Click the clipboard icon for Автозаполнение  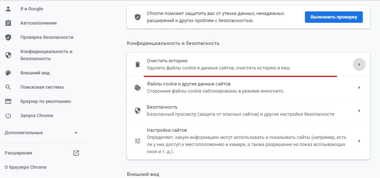click(x=8, y=23)
